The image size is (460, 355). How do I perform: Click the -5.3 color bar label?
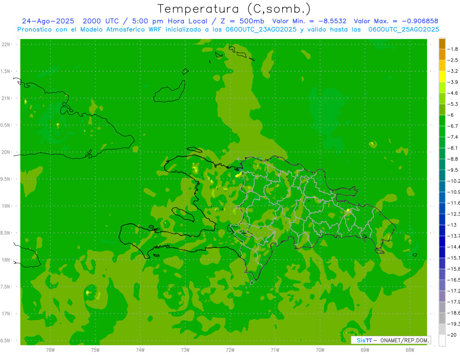pyautogui.click(x=453, y=104)
